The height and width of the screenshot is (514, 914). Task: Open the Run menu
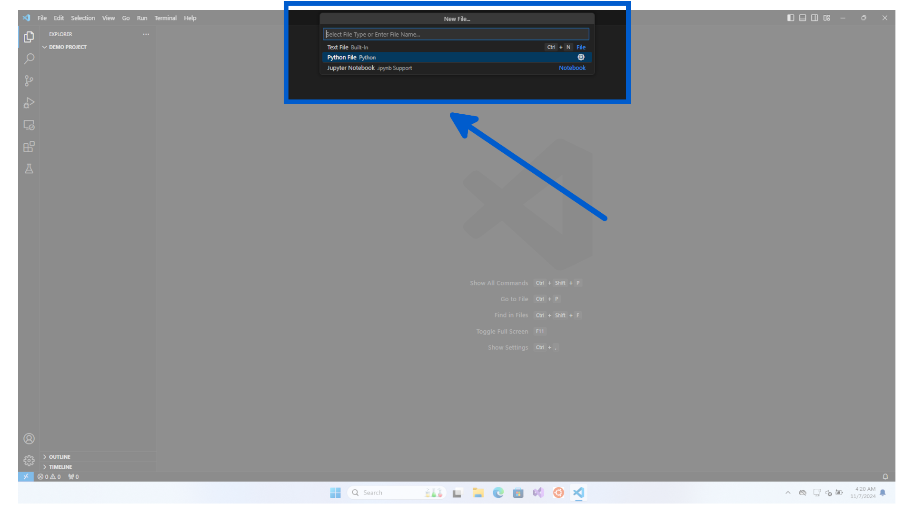tap(142, 18)
